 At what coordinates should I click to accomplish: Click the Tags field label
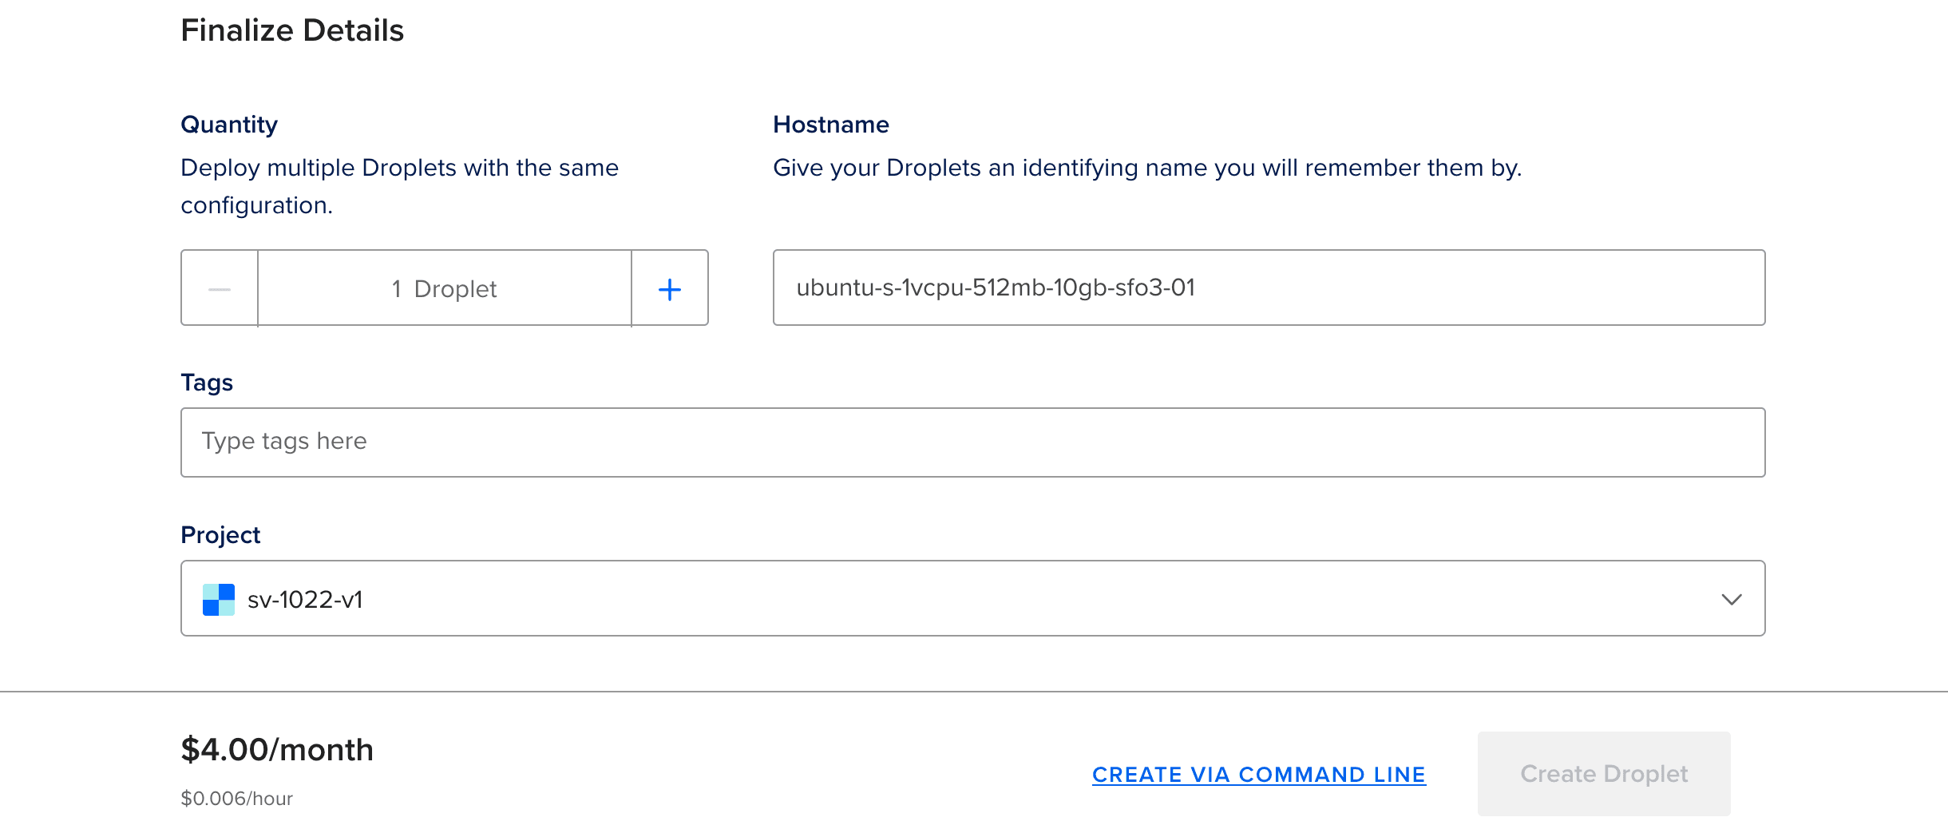click(x=207, y=383)
